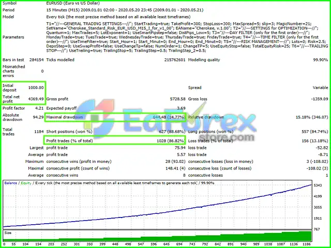Click the Initial deposit value 1000.00

click(x=36, y=87)
